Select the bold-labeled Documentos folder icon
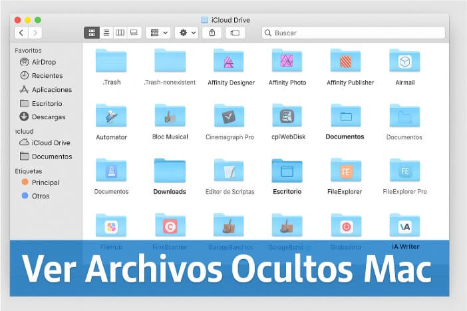Image resolution: width=467 pixels, height=311 pixels. pos(346,115)
